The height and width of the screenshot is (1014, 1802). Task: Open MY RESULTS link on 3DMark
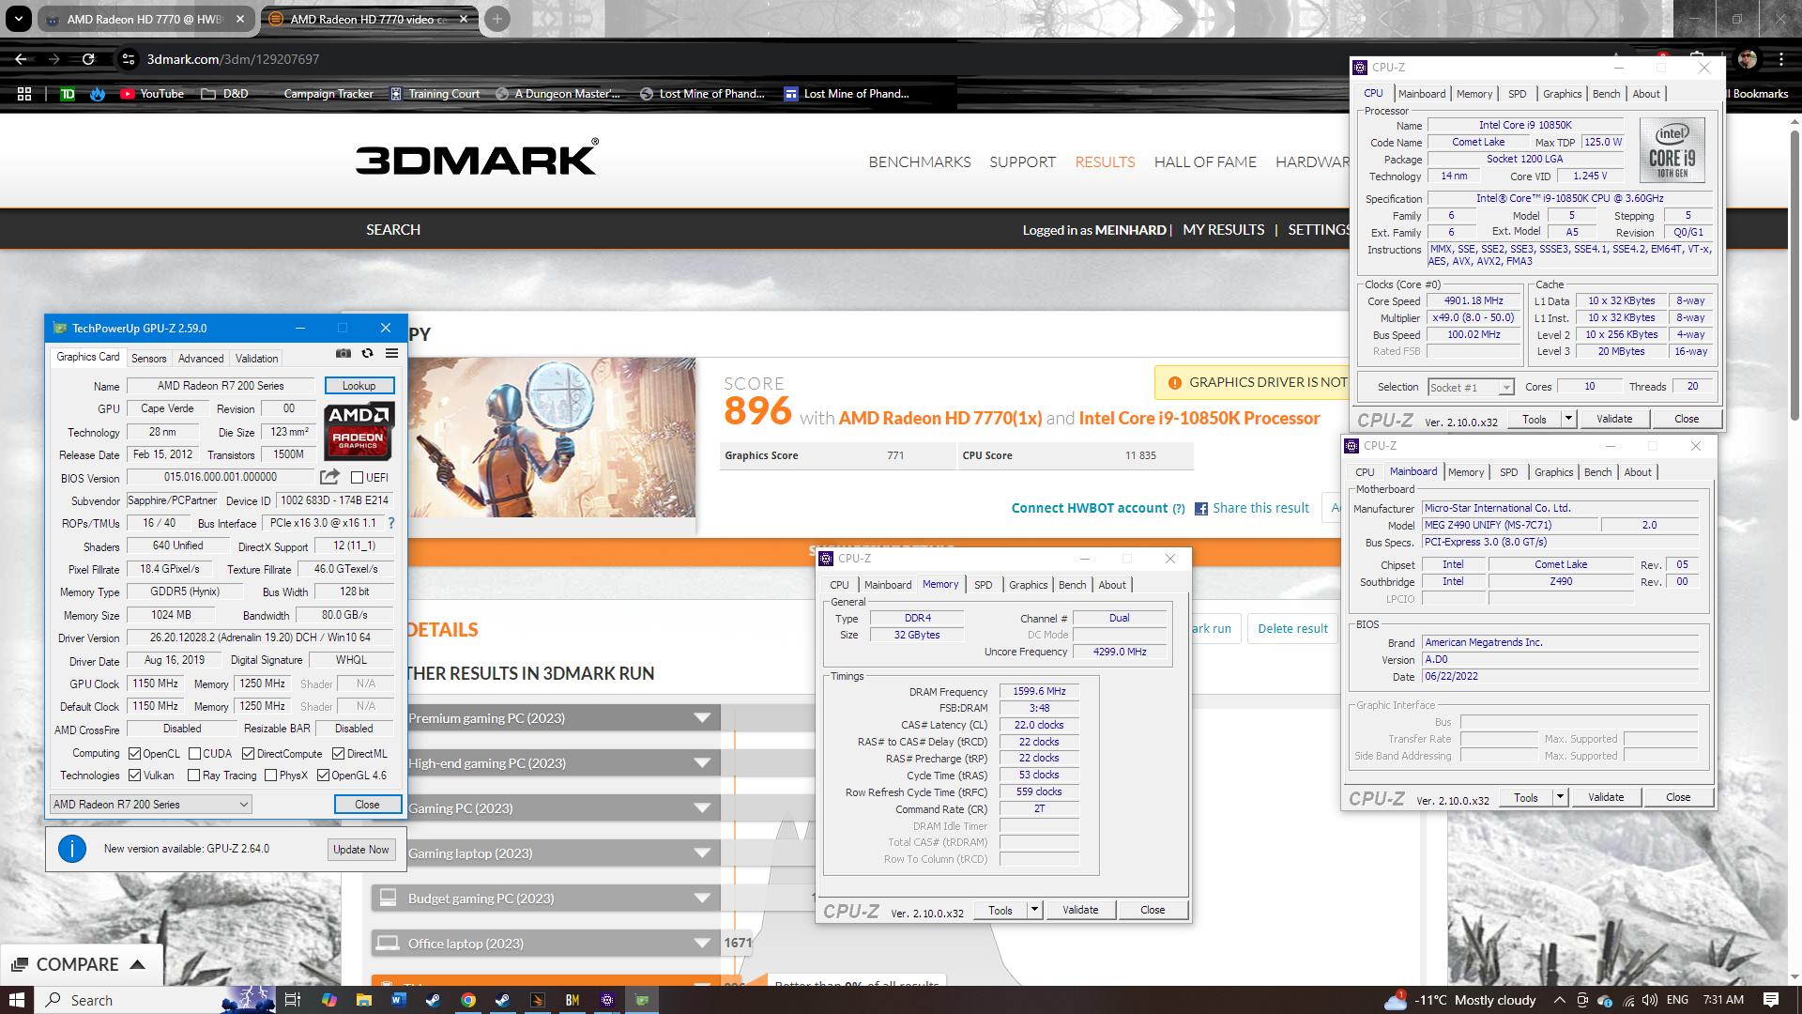coord(1224,230)
